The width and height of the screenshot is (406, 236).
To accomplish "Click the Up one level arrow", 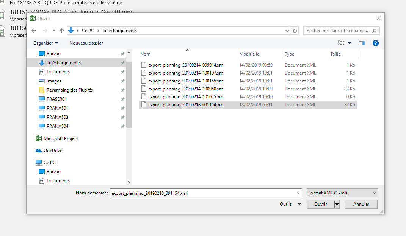I will click(62, 31).
